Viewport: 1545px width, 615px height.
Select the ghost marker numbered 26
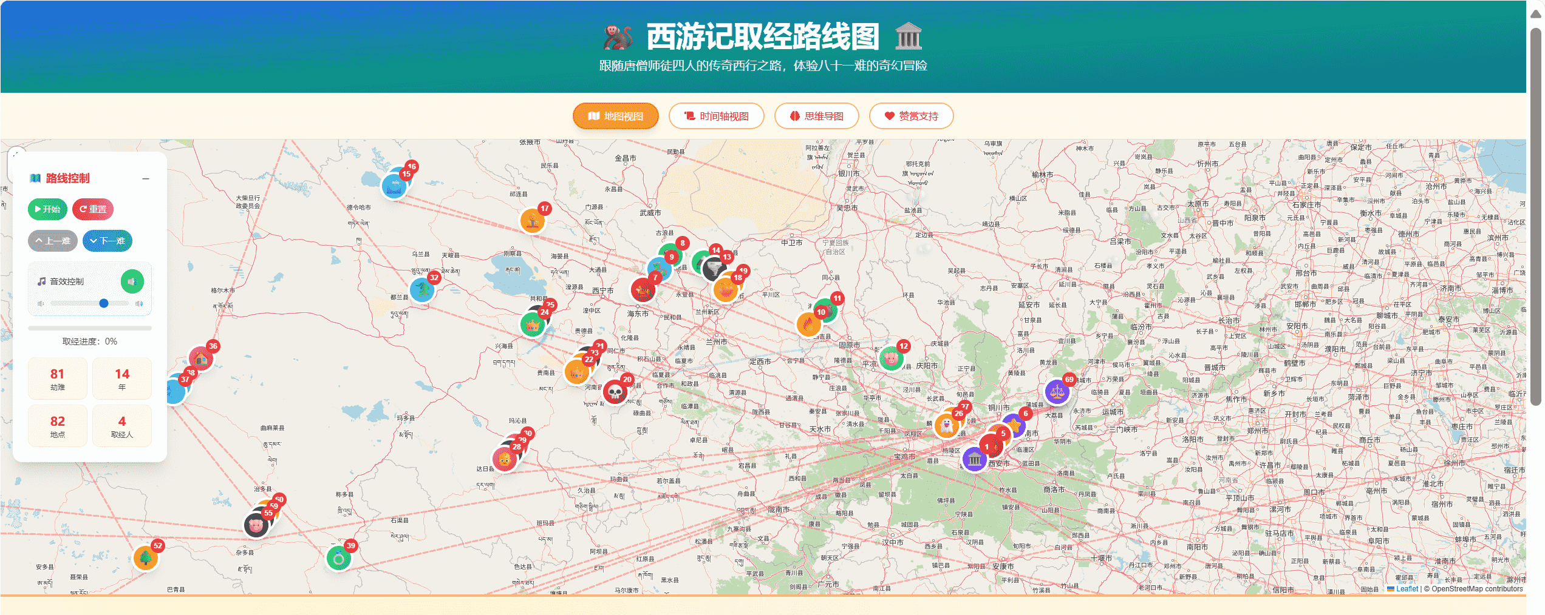(x=946, y=426)
